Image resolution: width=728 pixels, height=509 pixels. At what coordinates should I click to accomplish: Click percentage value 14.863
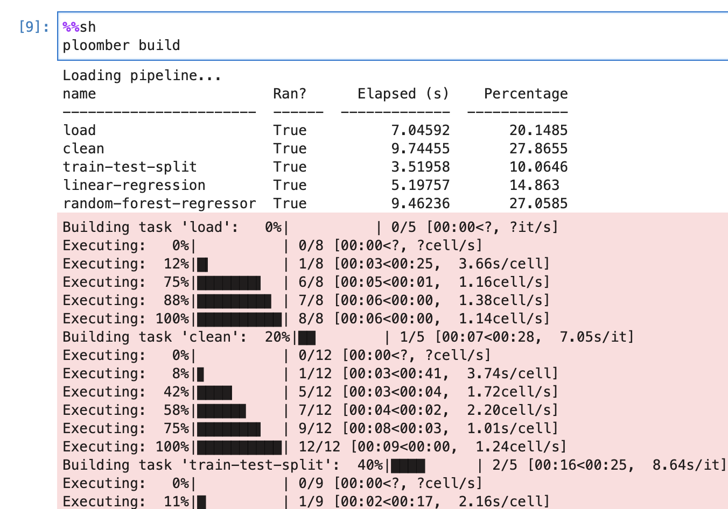point(534,185)
